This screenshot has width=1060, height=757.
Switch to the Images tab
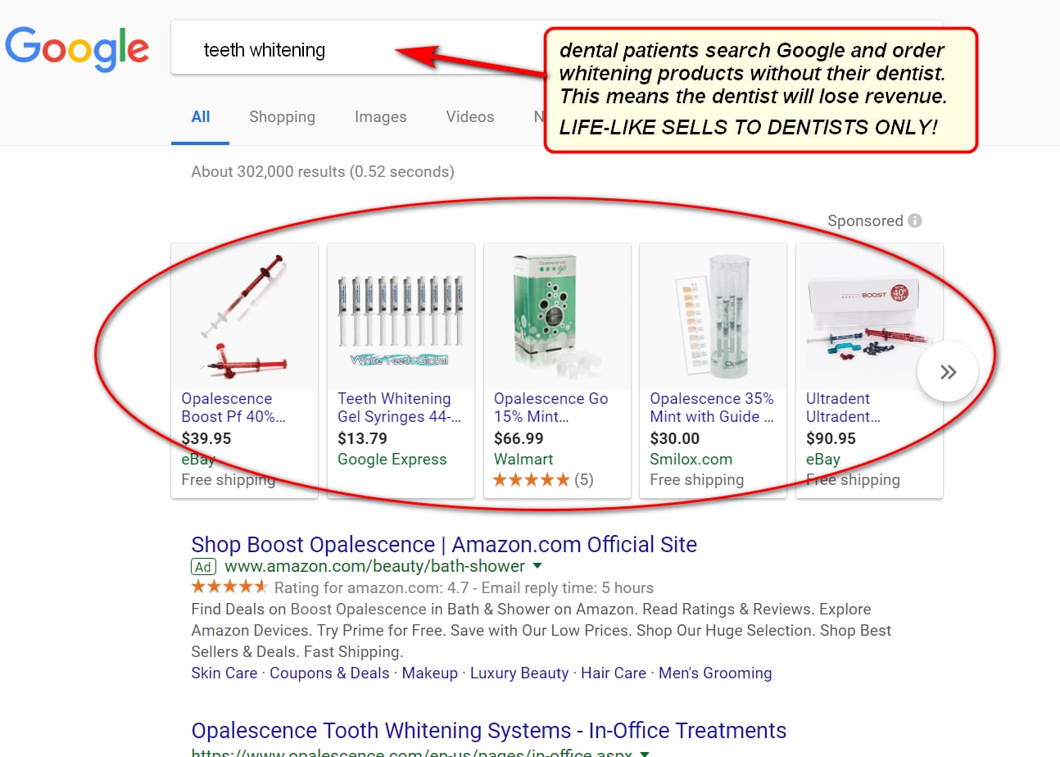click(380, 117)
